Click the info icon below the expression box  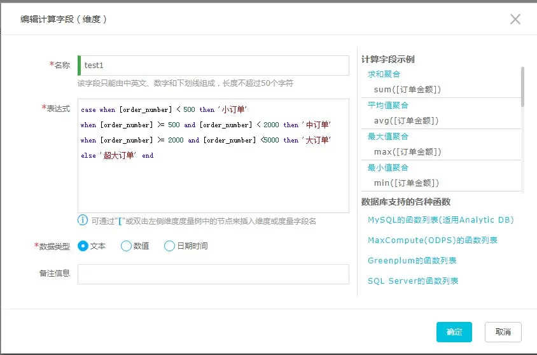coord(83,220)
